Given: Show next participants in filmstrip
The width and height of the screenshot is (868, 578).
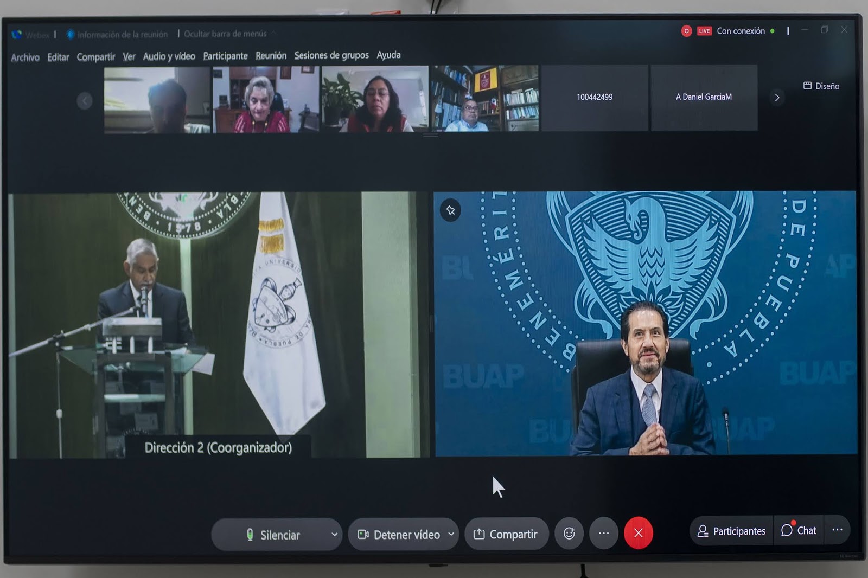Looking at the screenshot, I should [777, 98].
